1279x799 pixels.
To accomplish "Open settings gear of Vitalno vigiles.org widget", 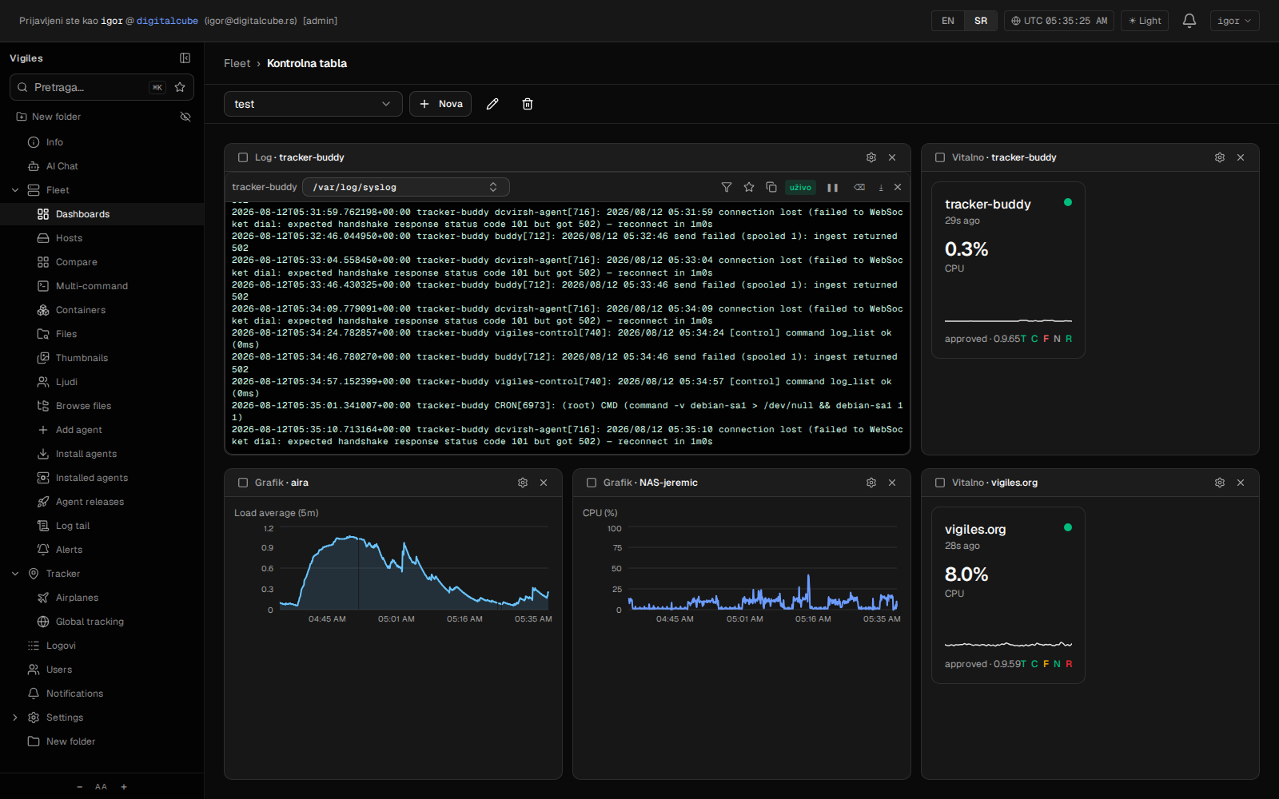I will pos(1220,483).
